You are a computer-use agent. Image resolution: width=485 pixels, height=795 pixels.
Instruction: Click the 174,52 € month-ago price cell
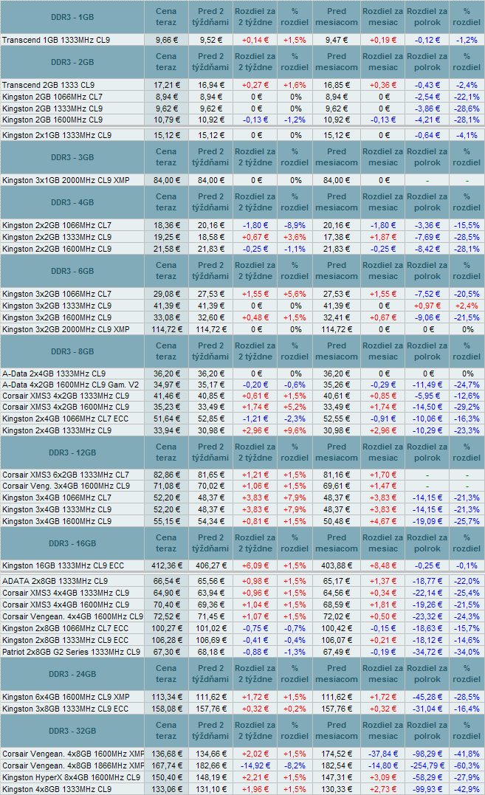click(337, 754)
